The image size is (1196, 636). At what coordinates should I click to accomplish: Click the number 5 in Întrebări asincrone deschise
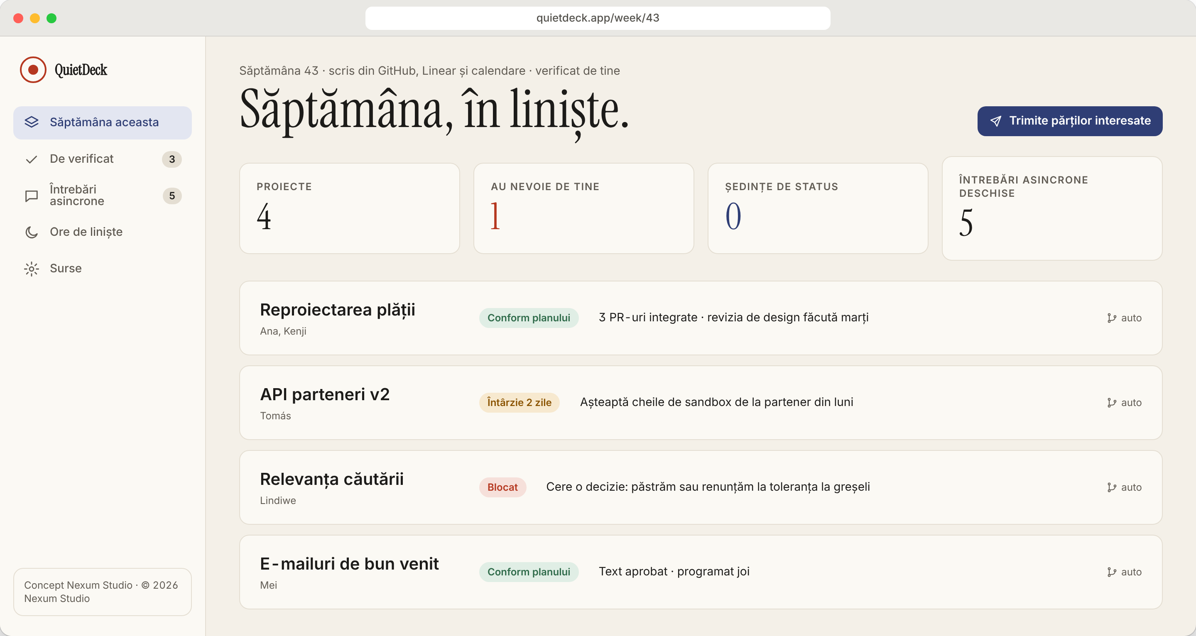(x=966, y=223)
